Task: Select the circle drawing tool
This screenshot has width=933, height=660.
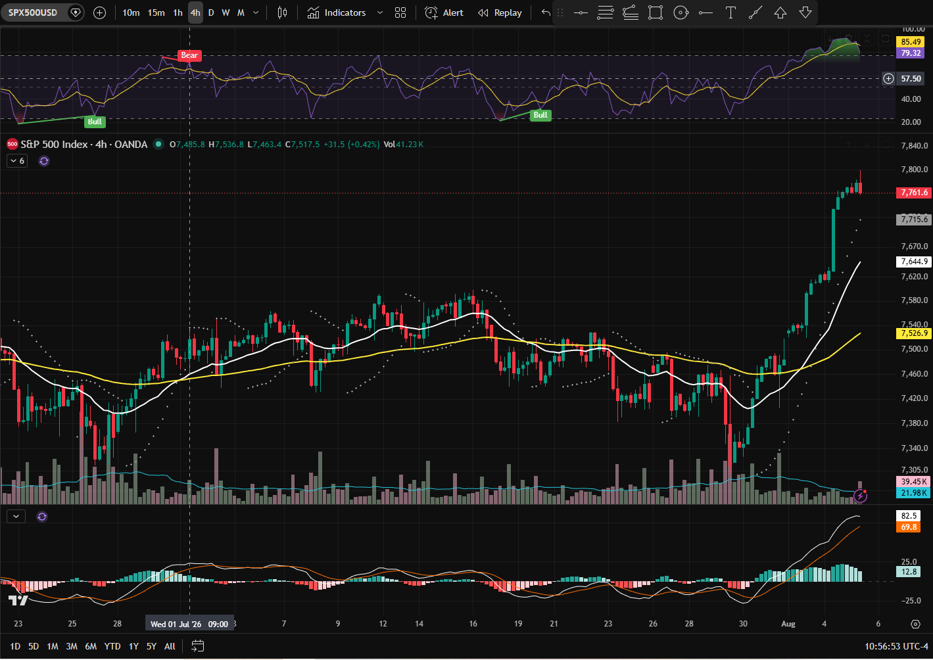Action: 681,12
